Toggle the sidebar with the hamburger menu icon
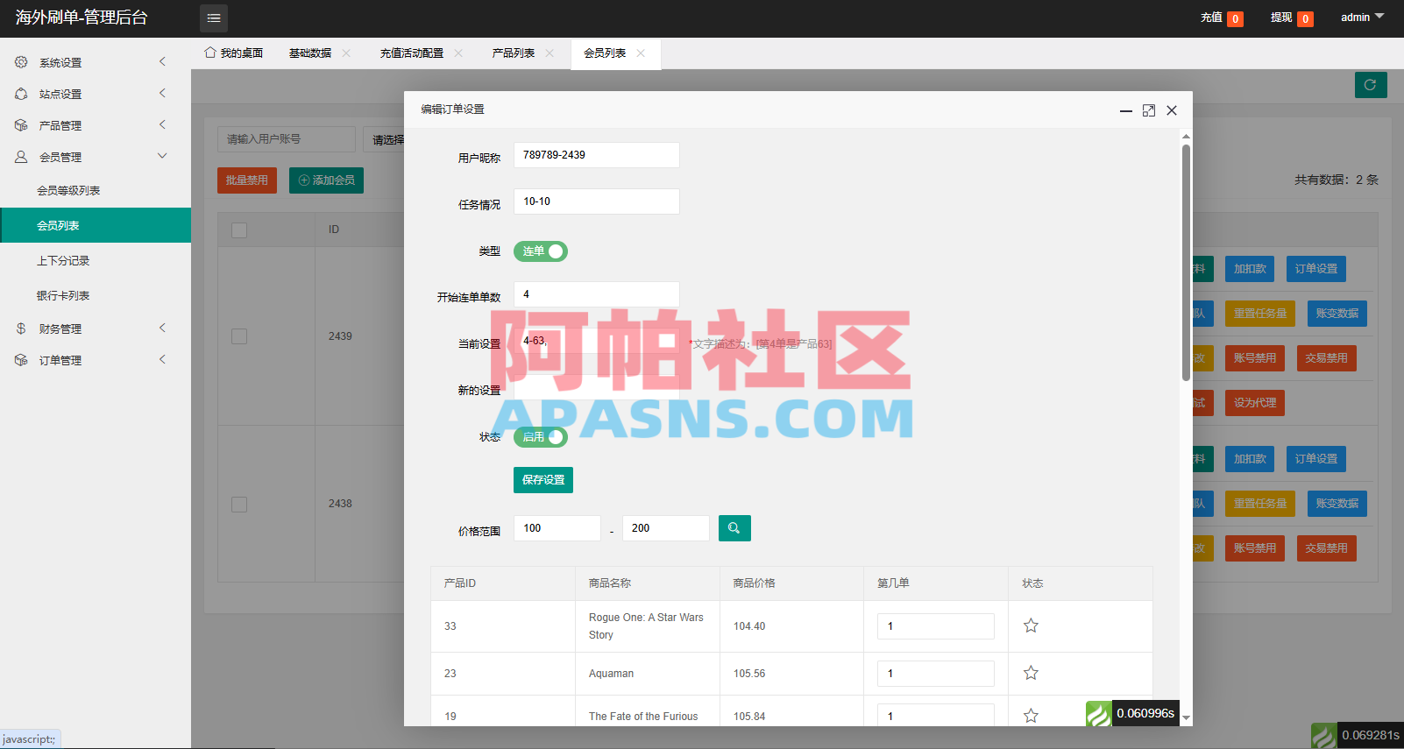This screenshot has width=1404, height=749. point(214,18)
